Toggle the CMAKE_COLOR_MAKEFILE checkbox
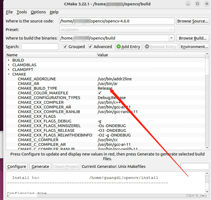The width and height of the screenshot is (211, 200). [x=99, y=93]
